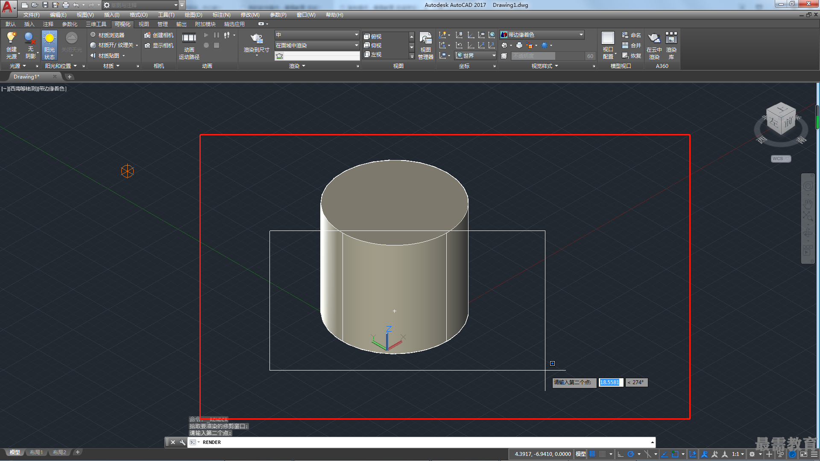Screen dimensions: 820x461
Task: Open the visual style dropdown 带边缘着色
Action: tap(542, 35)
